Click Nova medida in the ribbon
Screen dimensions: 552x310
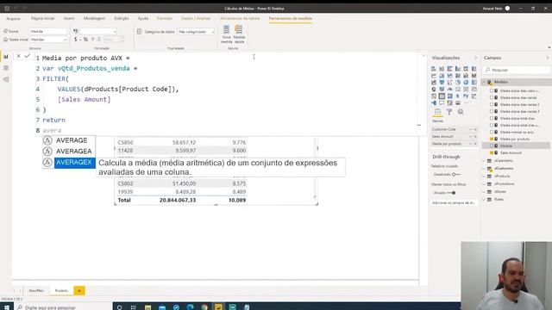coord(226,34)
